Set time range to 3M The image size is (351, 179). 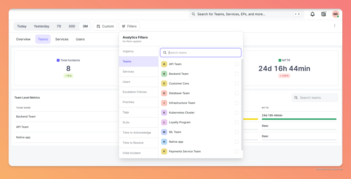[x=85, y=26]
